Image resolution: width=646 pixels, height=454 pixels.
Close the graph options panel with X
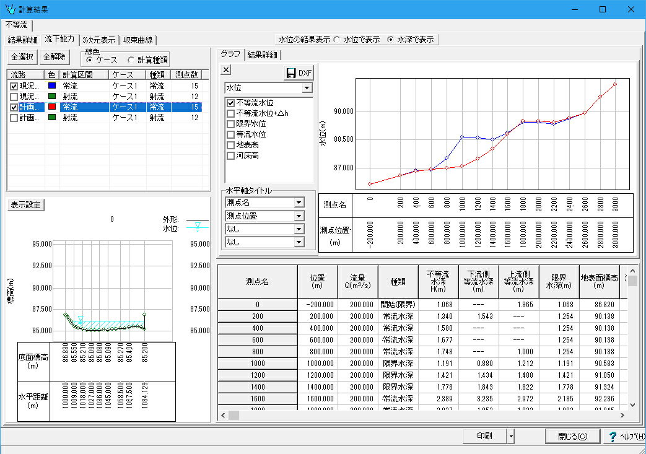[x=226, y=70]
